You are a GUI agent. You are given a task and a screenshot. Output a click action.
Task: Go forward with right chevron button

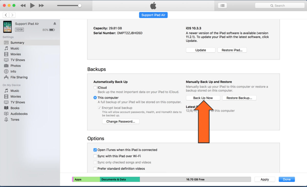(12, 15)
